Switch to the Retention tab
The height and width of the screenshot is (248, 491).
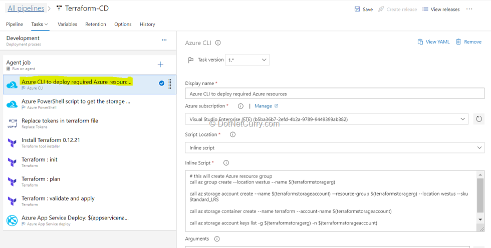(x=96, y=24)
